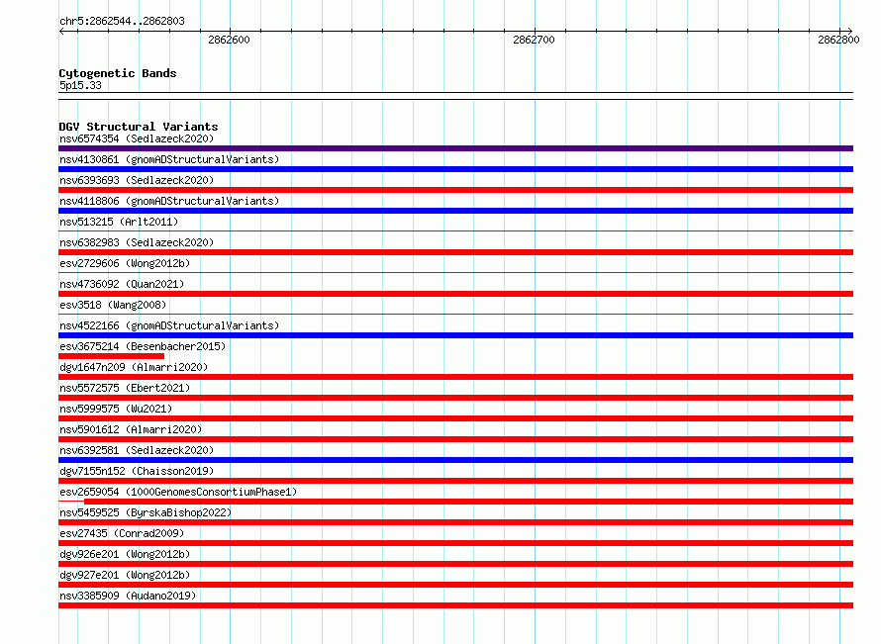Click the black cytogenetic band bar 5p15.33
This screenshot has height=644, width=881.
pos(455,96)
